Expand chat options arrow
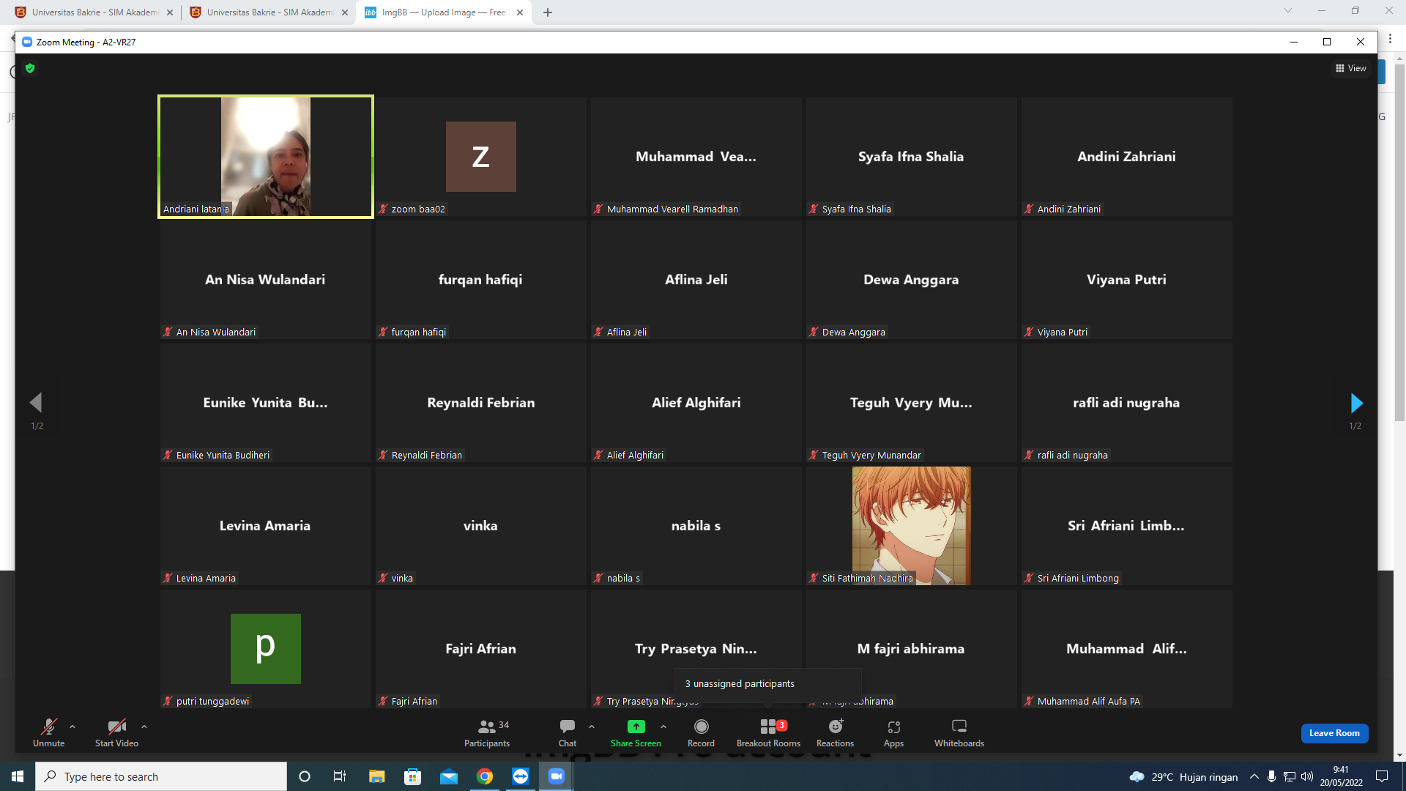Viewport: 1406px width, 791px height. pos(592,727)
